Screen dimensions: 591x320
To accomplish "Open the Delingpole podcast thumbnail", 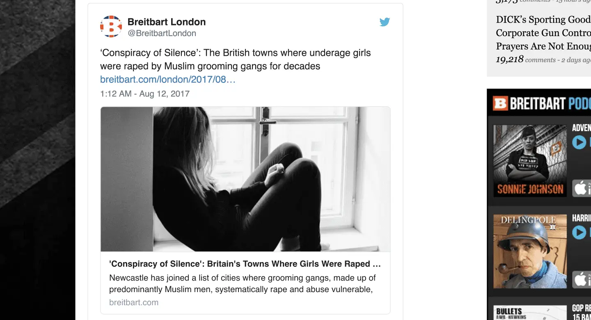I will 530,251.
